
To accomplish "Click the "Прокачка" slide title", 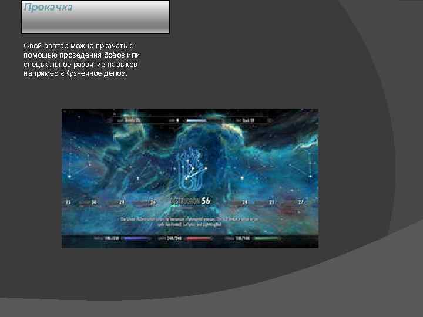I will [x=48, y=7].
